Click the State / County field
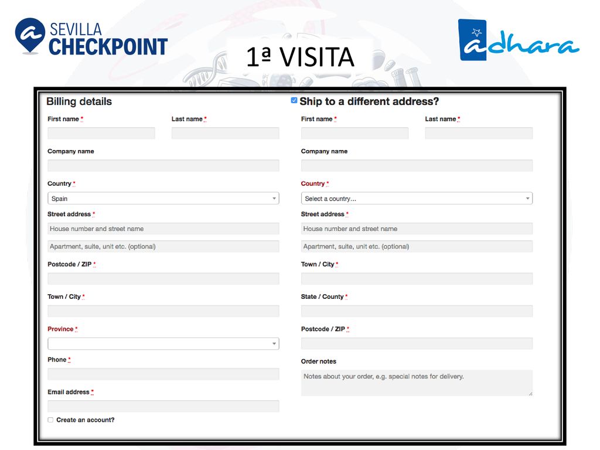This screenshot has height=450, width=600. pos(417,311)
